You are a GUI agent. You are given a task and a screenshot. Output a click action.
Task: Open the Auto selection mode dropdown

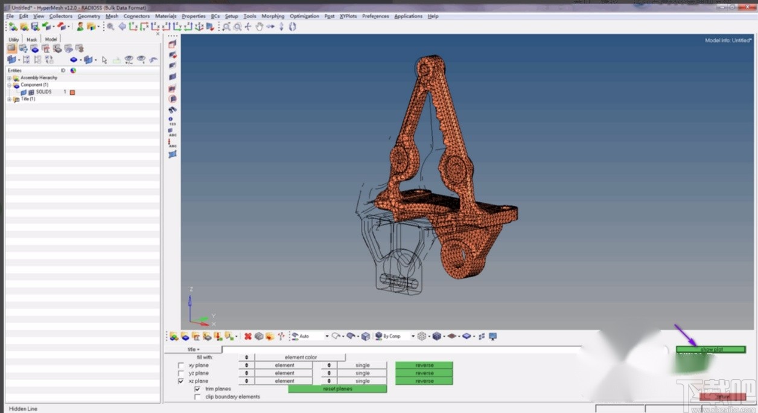[x=327, y=336]
